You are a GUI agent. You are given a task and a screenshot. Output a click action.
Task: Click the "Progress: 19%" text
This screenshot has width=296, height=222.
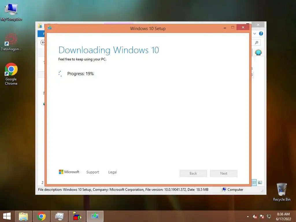click(x=80, y=74)
